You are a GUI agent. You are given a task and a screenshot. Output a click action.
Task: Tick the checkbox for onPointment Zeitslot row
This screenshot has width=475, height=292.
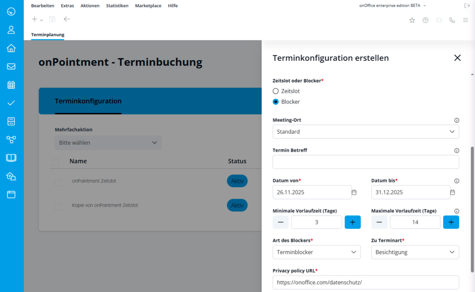point(58,182)
